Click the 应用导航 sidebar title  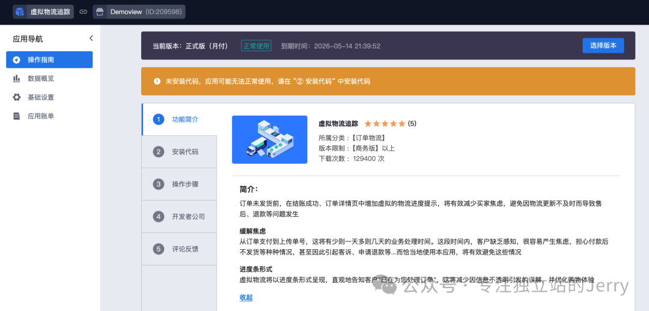(28, 39)
